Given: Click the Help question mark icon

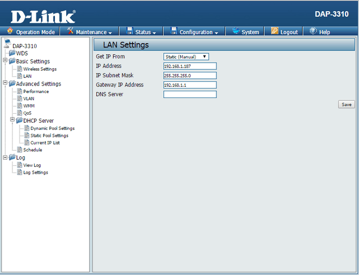Looking at the screenshot, I should pos(313,31).
